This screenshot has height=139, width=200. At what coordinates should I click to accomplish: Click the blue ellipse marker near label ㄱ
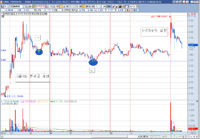pos(39,52)
